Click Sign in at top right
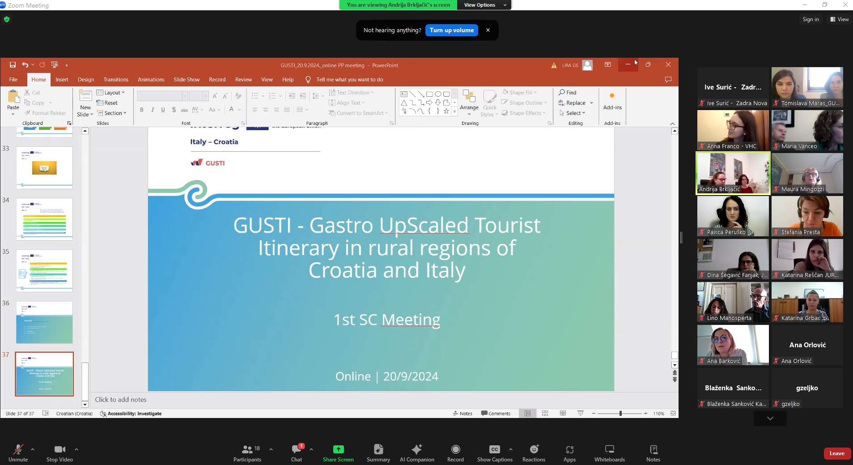 pyautogui.click(x=811, y=19)
